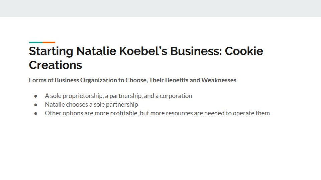
Task: Click the word "Starting" in the slide title
Action: click(51, 51)
